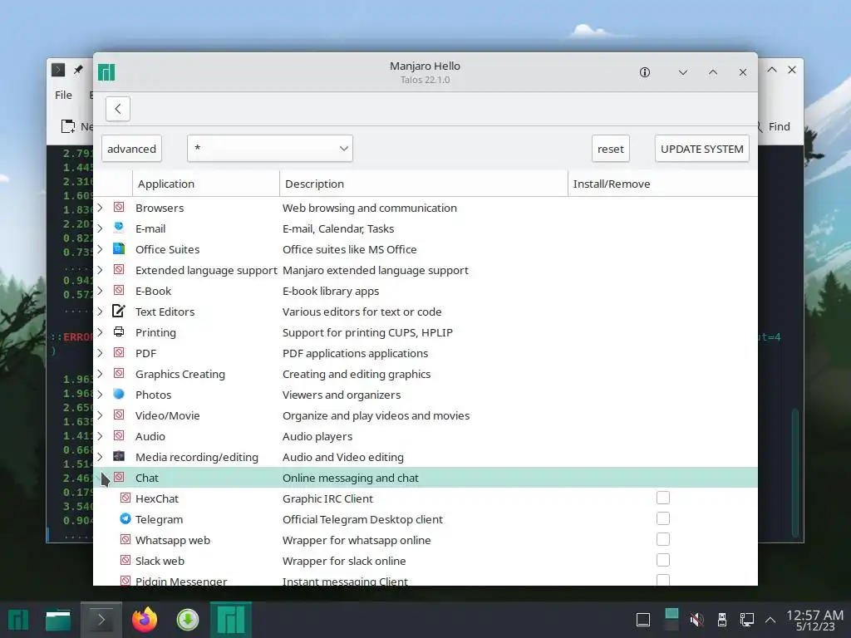Click the Description column header
The width and height of the screenshot is (851, 638).
(423, 184)
